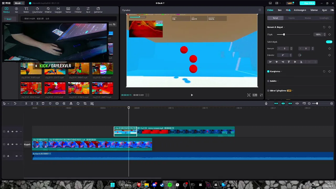Toggle main track magnet
Image resolution: width=336 pixels, height=189 pixels.
coord(276,103)
